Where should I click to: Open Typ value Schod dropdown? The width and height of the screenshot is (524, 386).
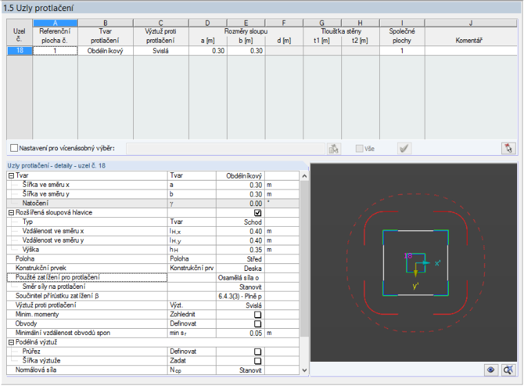pyautogui.click(x=240, y=222)
